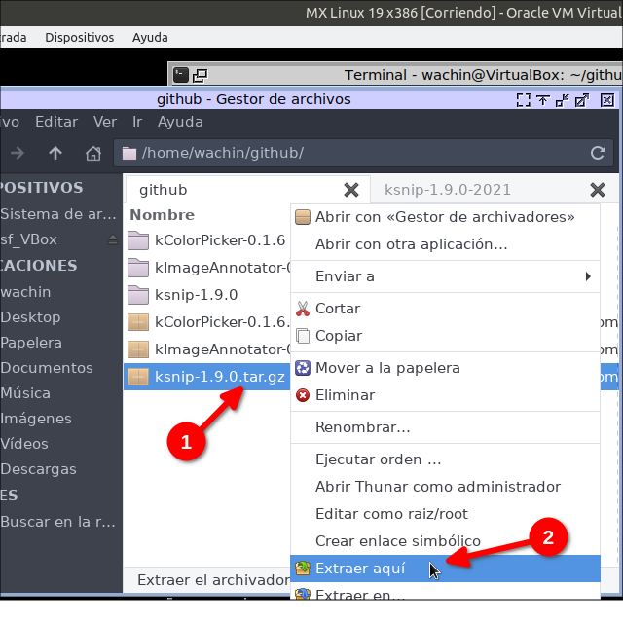Choose Abrir con otra aplicación...
623x624 pixels.
click(445, 244)
